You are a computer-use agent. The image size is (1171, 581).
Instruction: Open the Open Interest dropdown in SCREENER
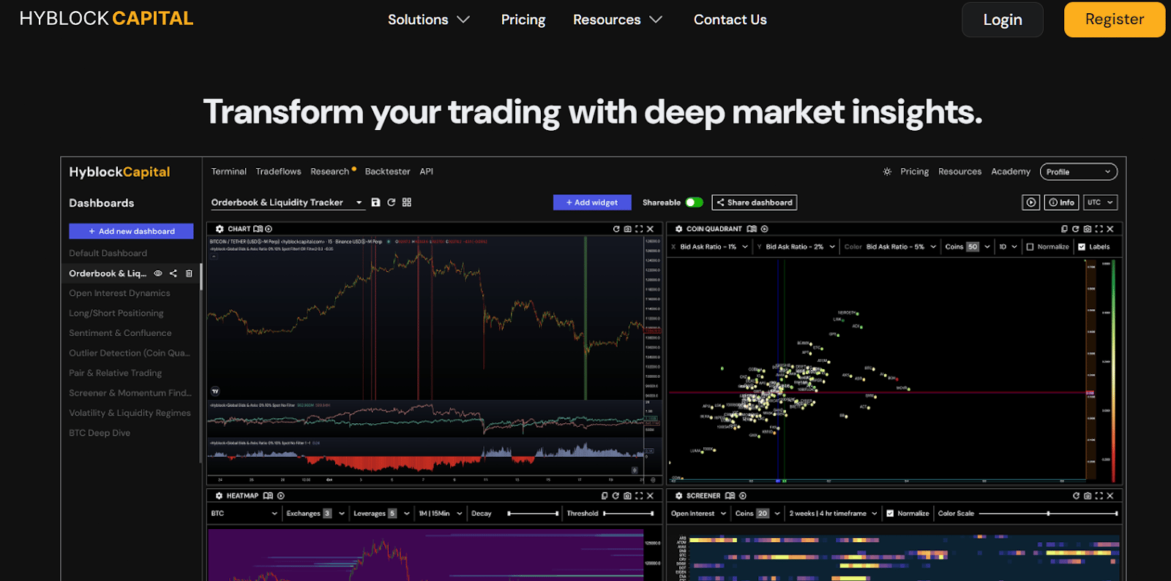click(x=699, y=514)
